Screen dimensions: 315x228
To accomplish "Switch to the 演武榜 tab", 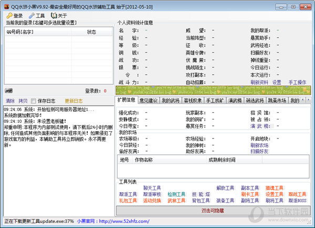I will (235, 100).
